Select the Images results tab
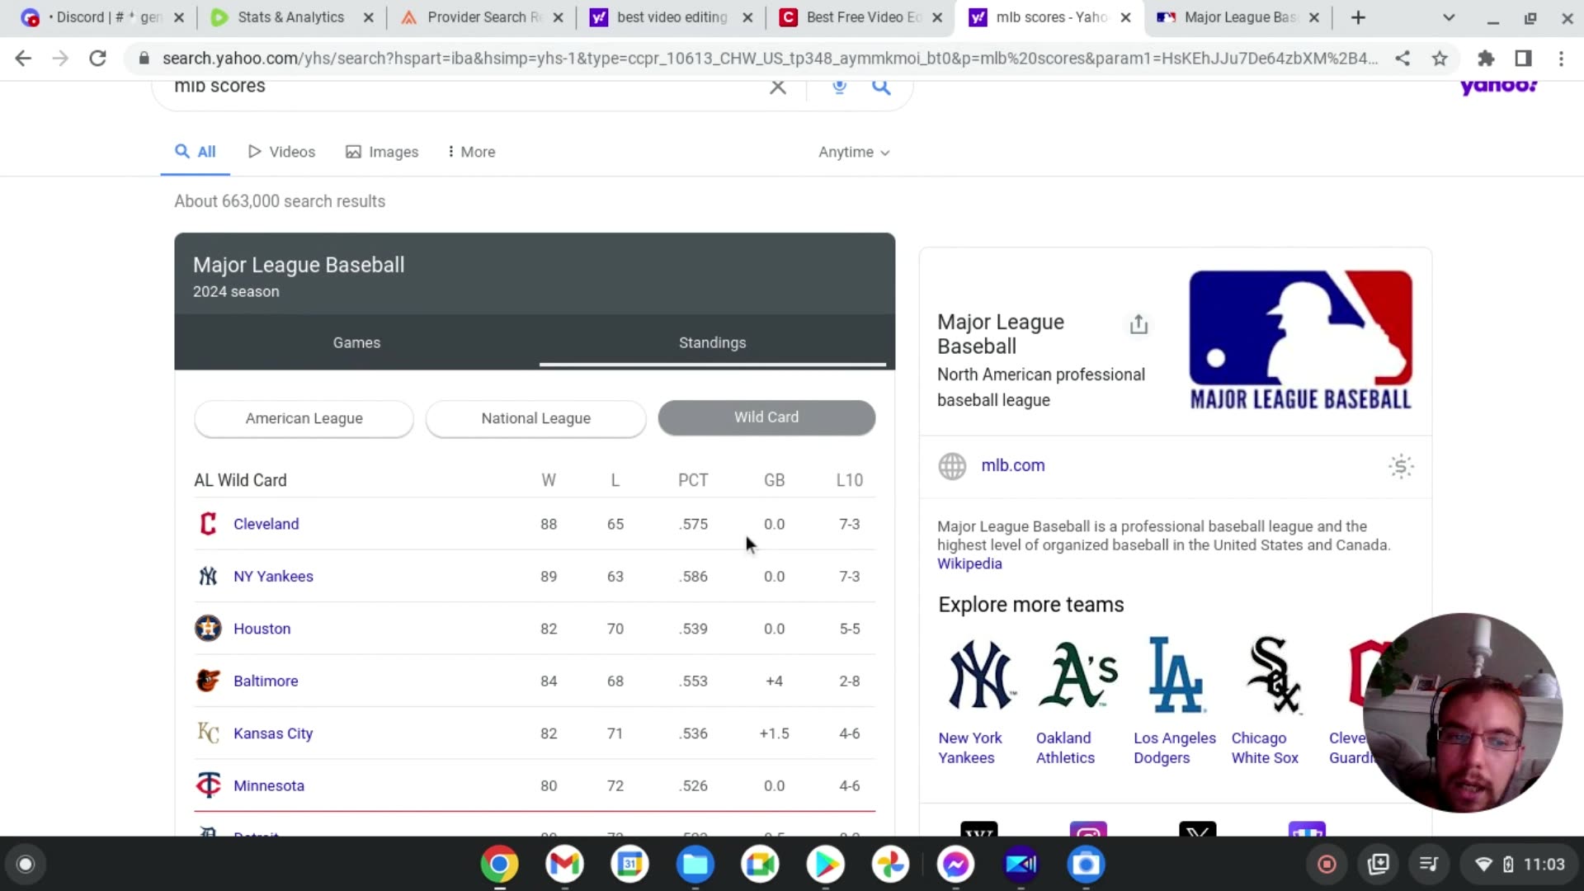 (x=382, y=153)
